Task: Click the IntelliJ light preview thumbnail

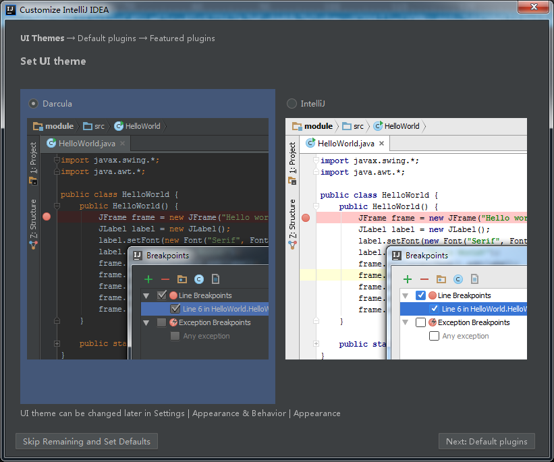Action: pyautogui.click(x=406, y=239)
